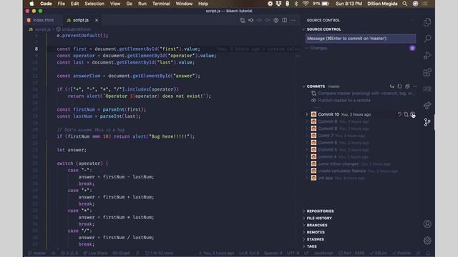Click the Wi-Fi icon in menu bar

(306, 4)
